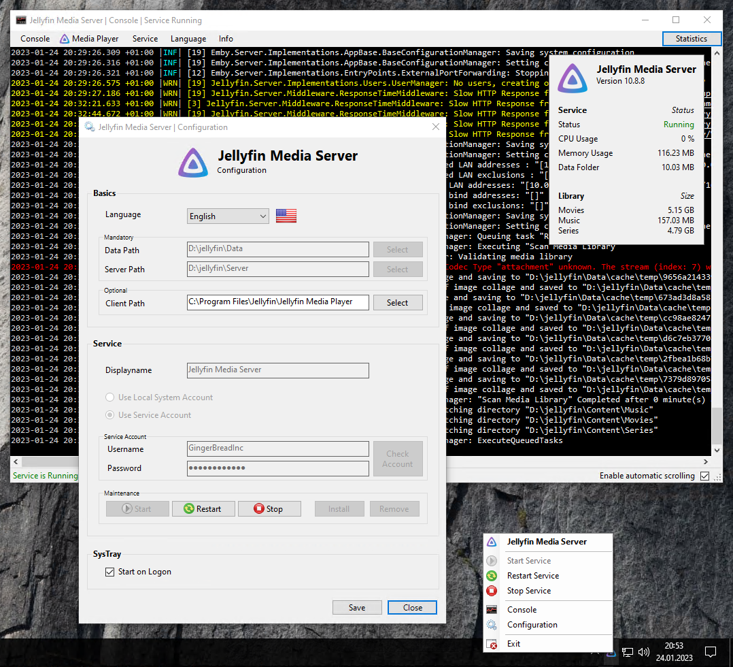
Task: Click console vertical scrollbar up arrow
Action: point(717,53)
